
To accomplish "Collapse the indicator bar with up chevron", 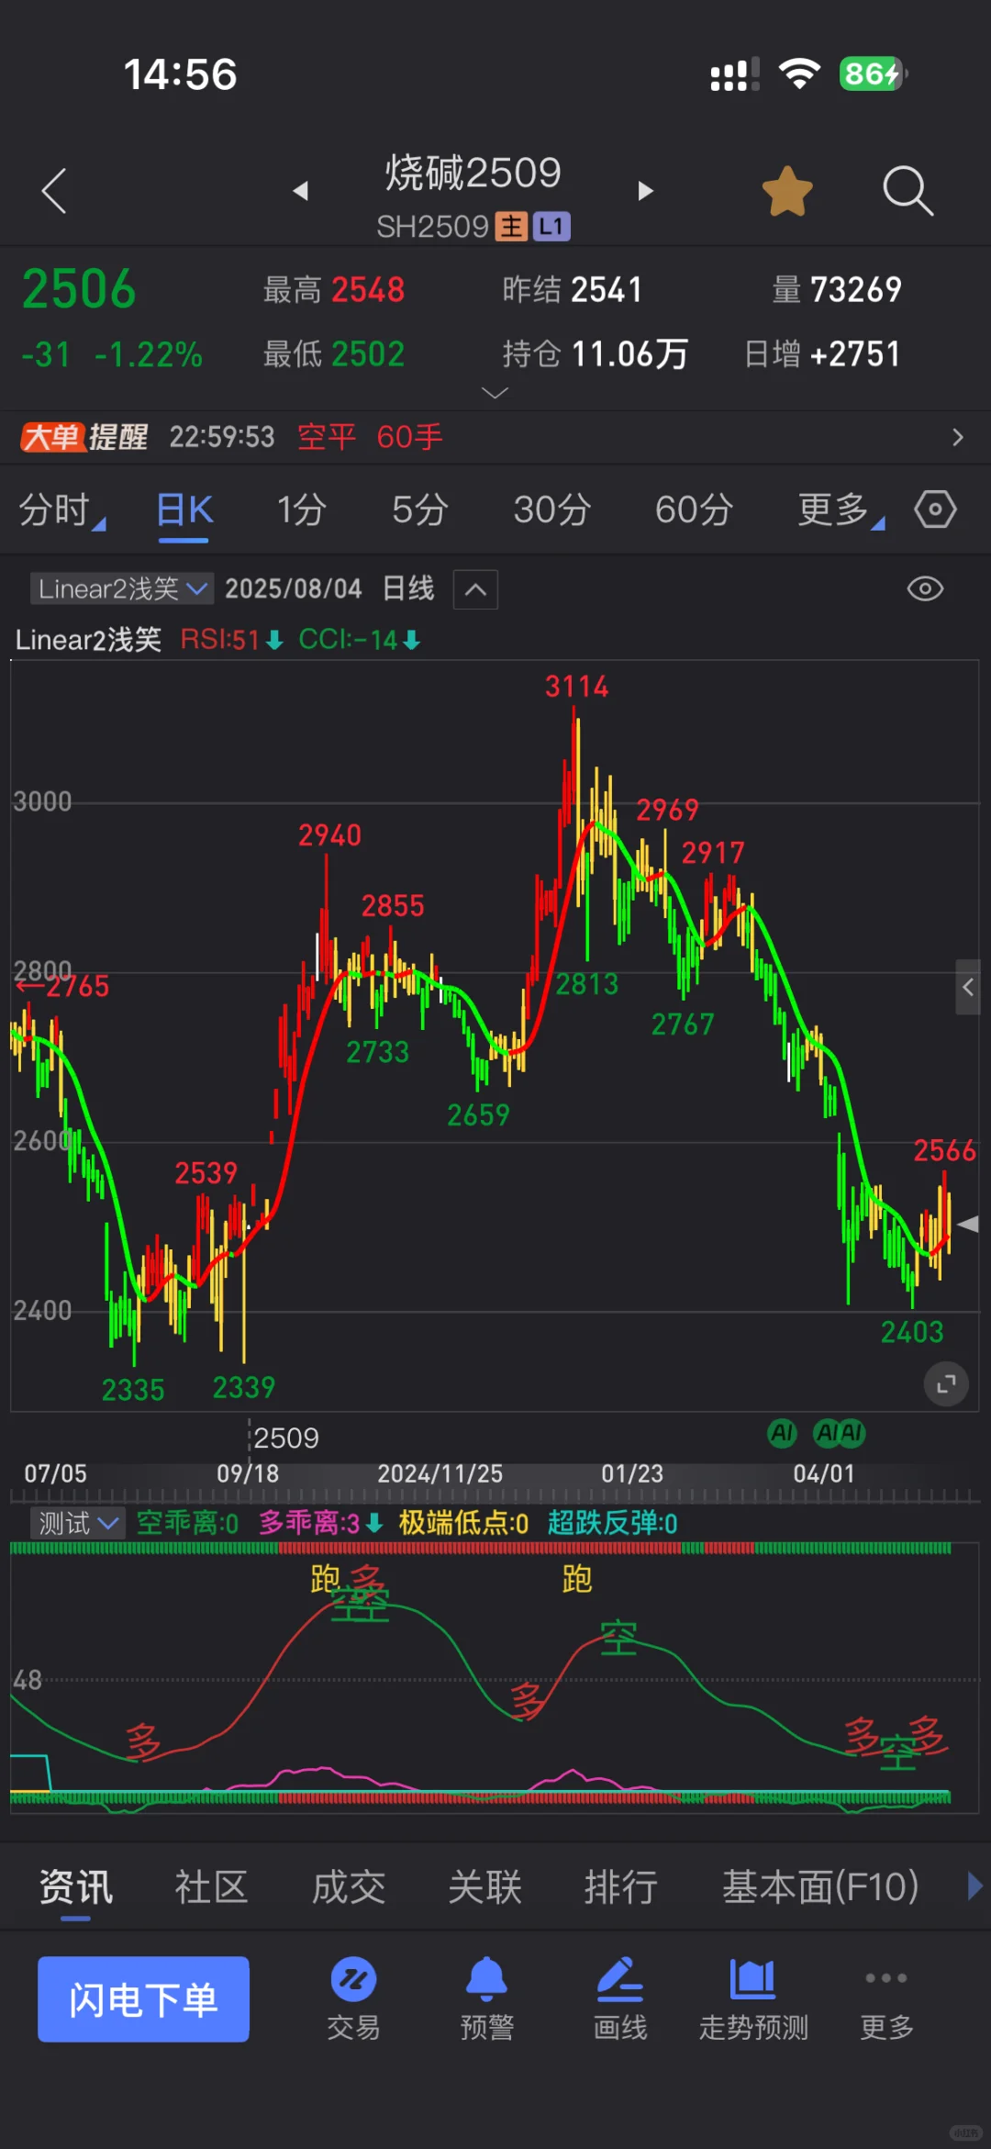I will coord(475,589).
